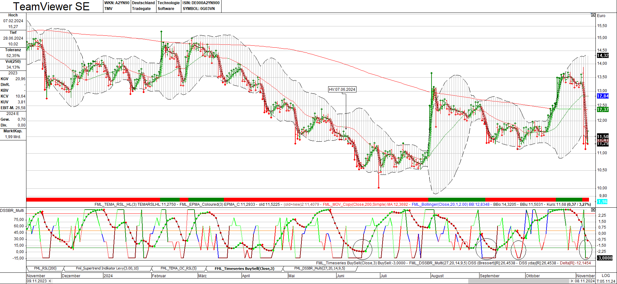Click the KCV value 10,64

[x=20, y=96]
